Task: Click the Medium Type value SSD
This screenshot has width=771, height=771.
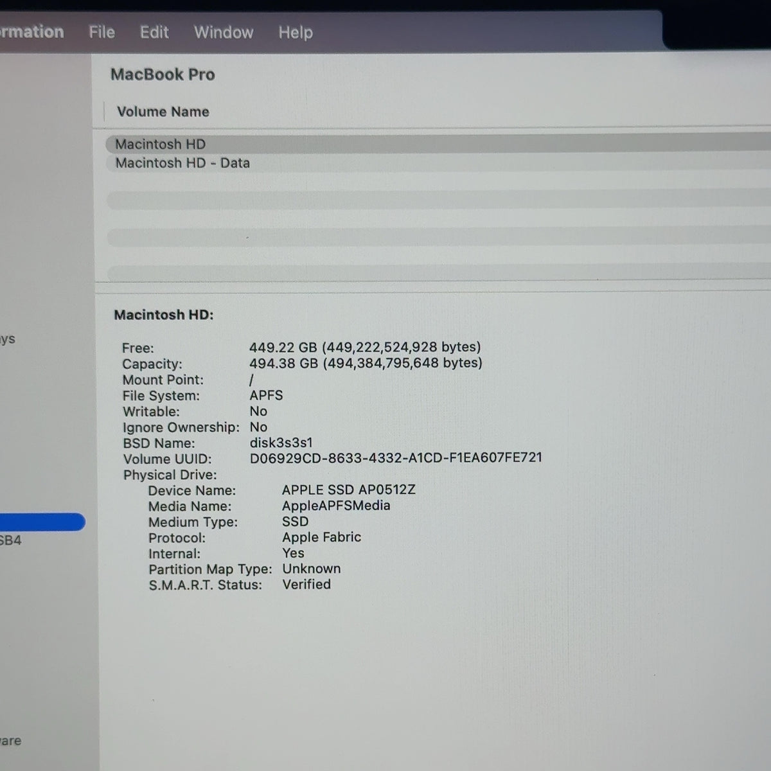Action: [x=295, y=521]
